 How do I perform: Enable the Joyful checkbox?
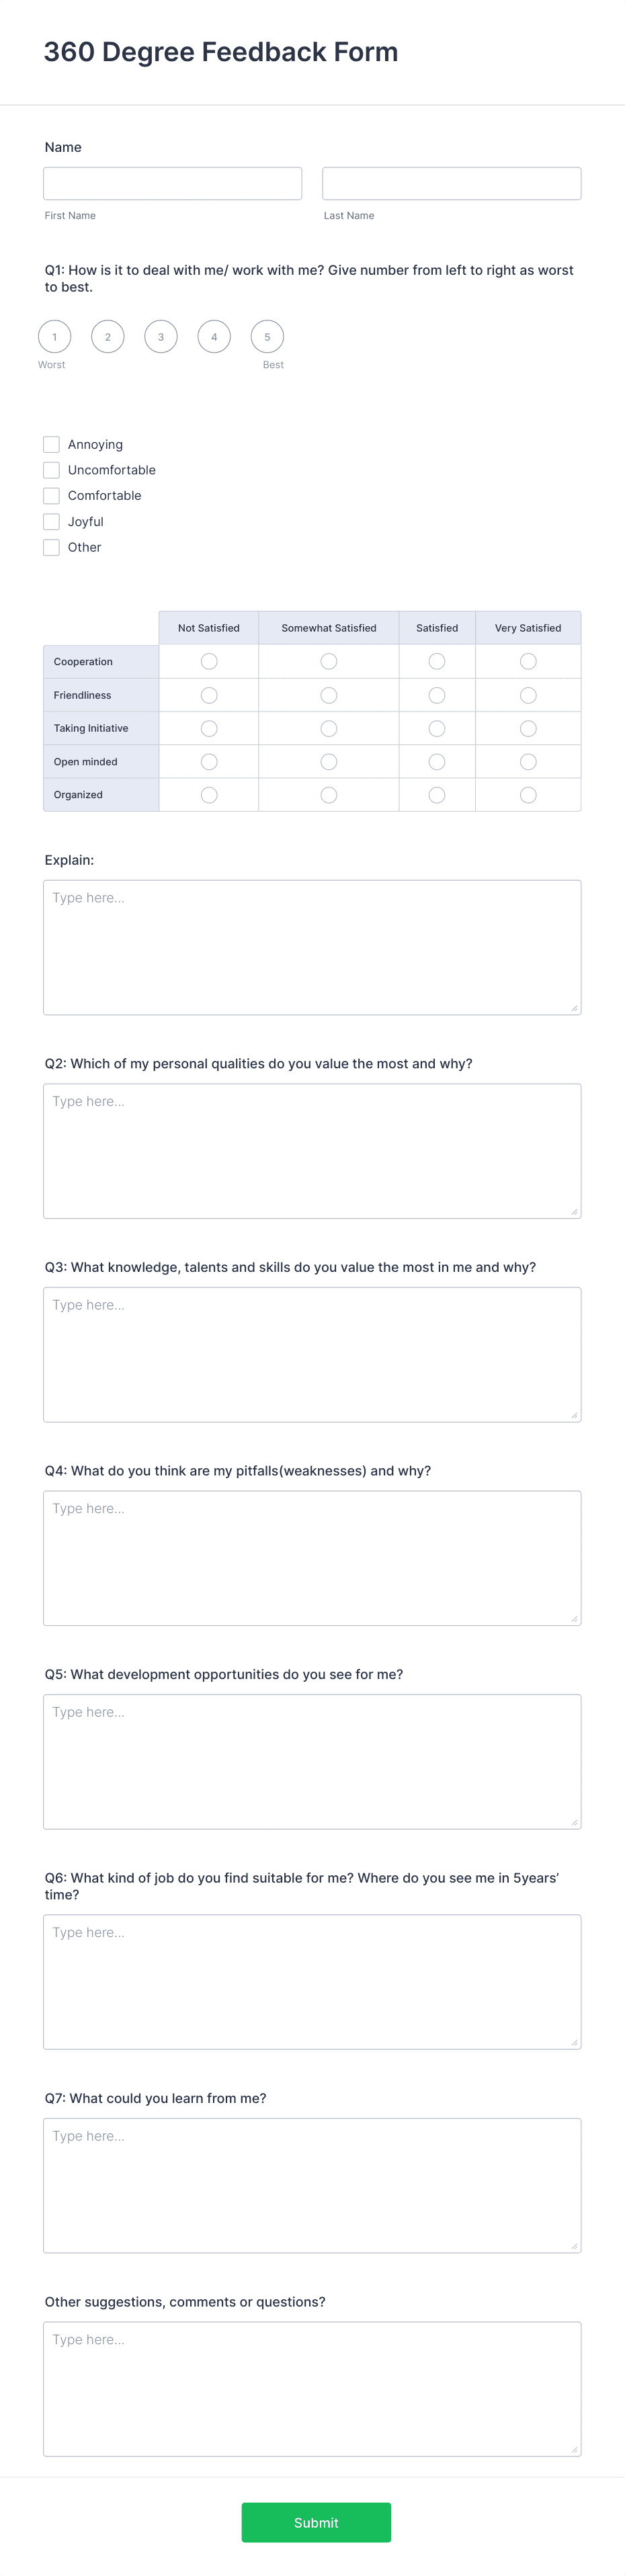(51, 522)
